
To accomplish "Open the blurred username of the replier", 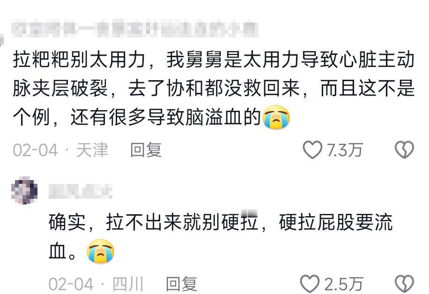I will 81,191.
